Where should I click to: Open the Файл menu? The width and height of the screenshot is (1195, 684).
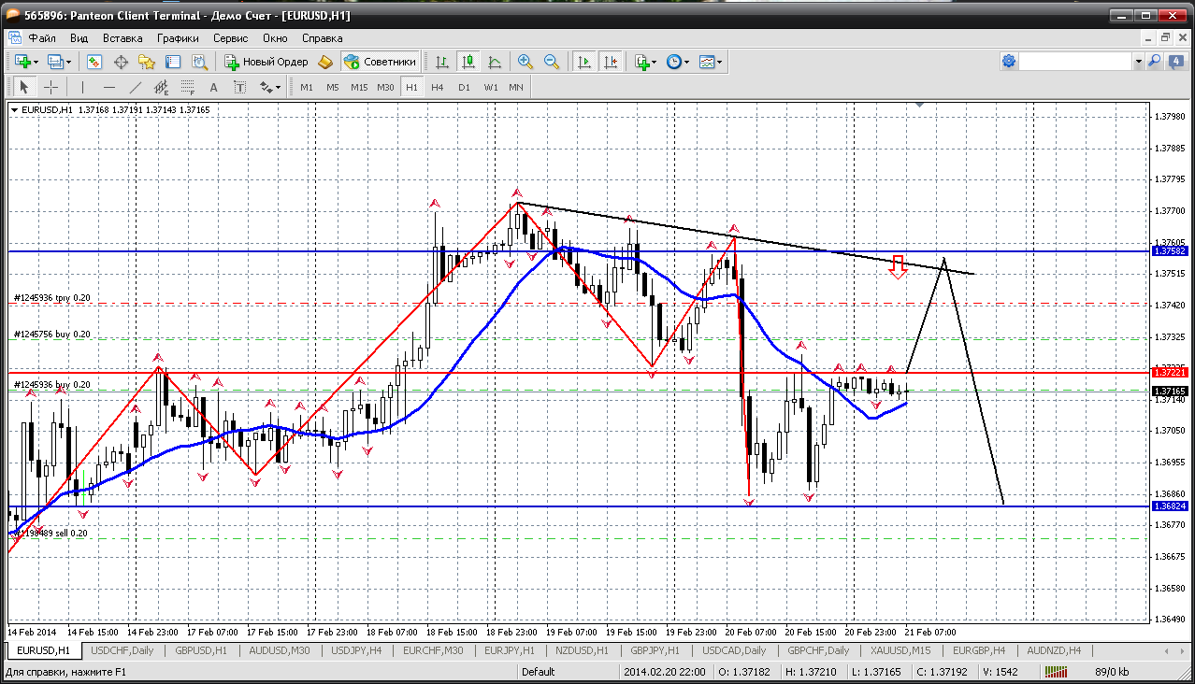(x=42, y=38)
